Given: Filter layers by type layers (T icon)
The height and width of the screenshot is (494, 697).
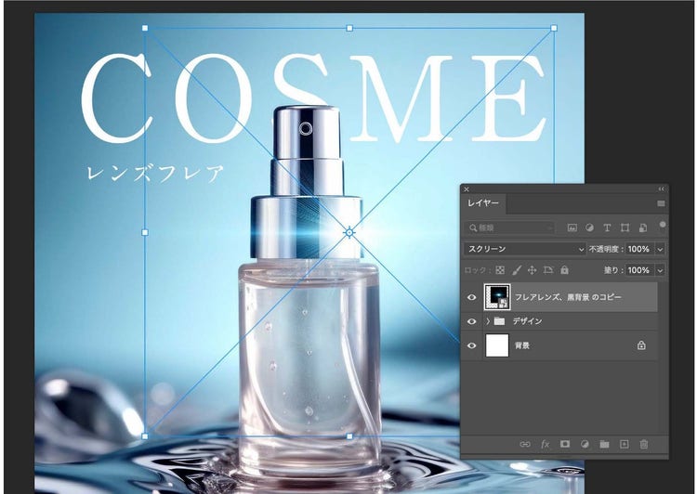Looking at the screenshot, I should point(607,227).
